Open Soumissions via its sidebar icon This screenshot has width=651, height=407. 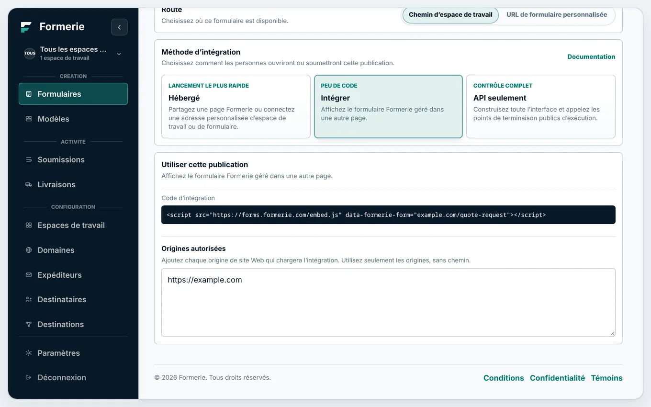coord(29,159)
